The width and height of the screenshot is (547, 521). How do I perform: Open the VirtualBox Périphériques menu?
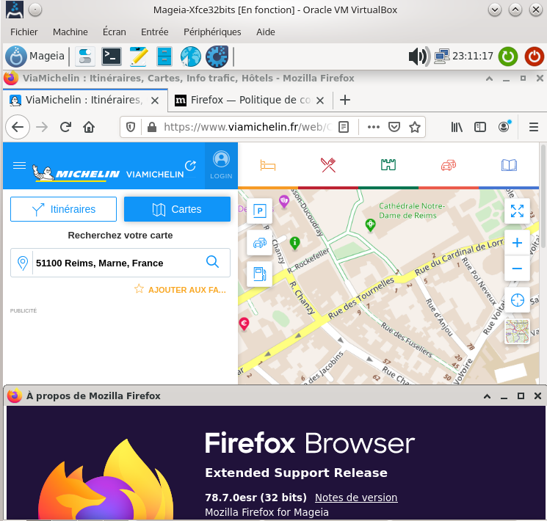tap(212, 32)
